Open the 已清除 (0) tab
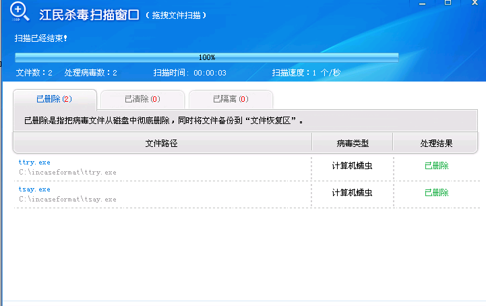Screen dimensions: 486x306 coord(143,99)
